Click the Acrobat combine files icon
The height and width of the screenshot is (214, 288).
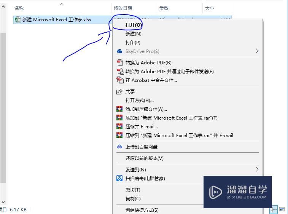click(120, 80)
